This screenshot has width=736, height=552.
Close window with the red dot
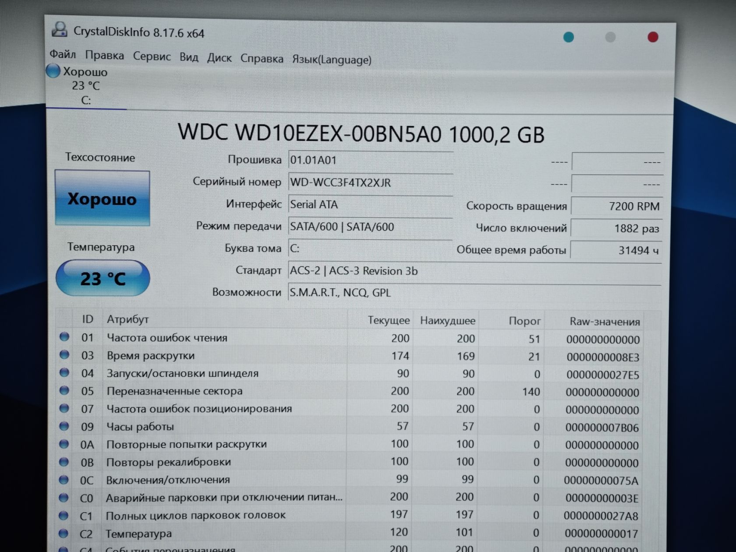[x=653, y=37]
